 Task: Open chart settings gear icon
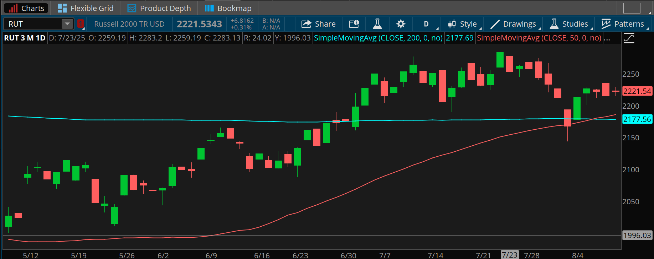tap(401, 24)
